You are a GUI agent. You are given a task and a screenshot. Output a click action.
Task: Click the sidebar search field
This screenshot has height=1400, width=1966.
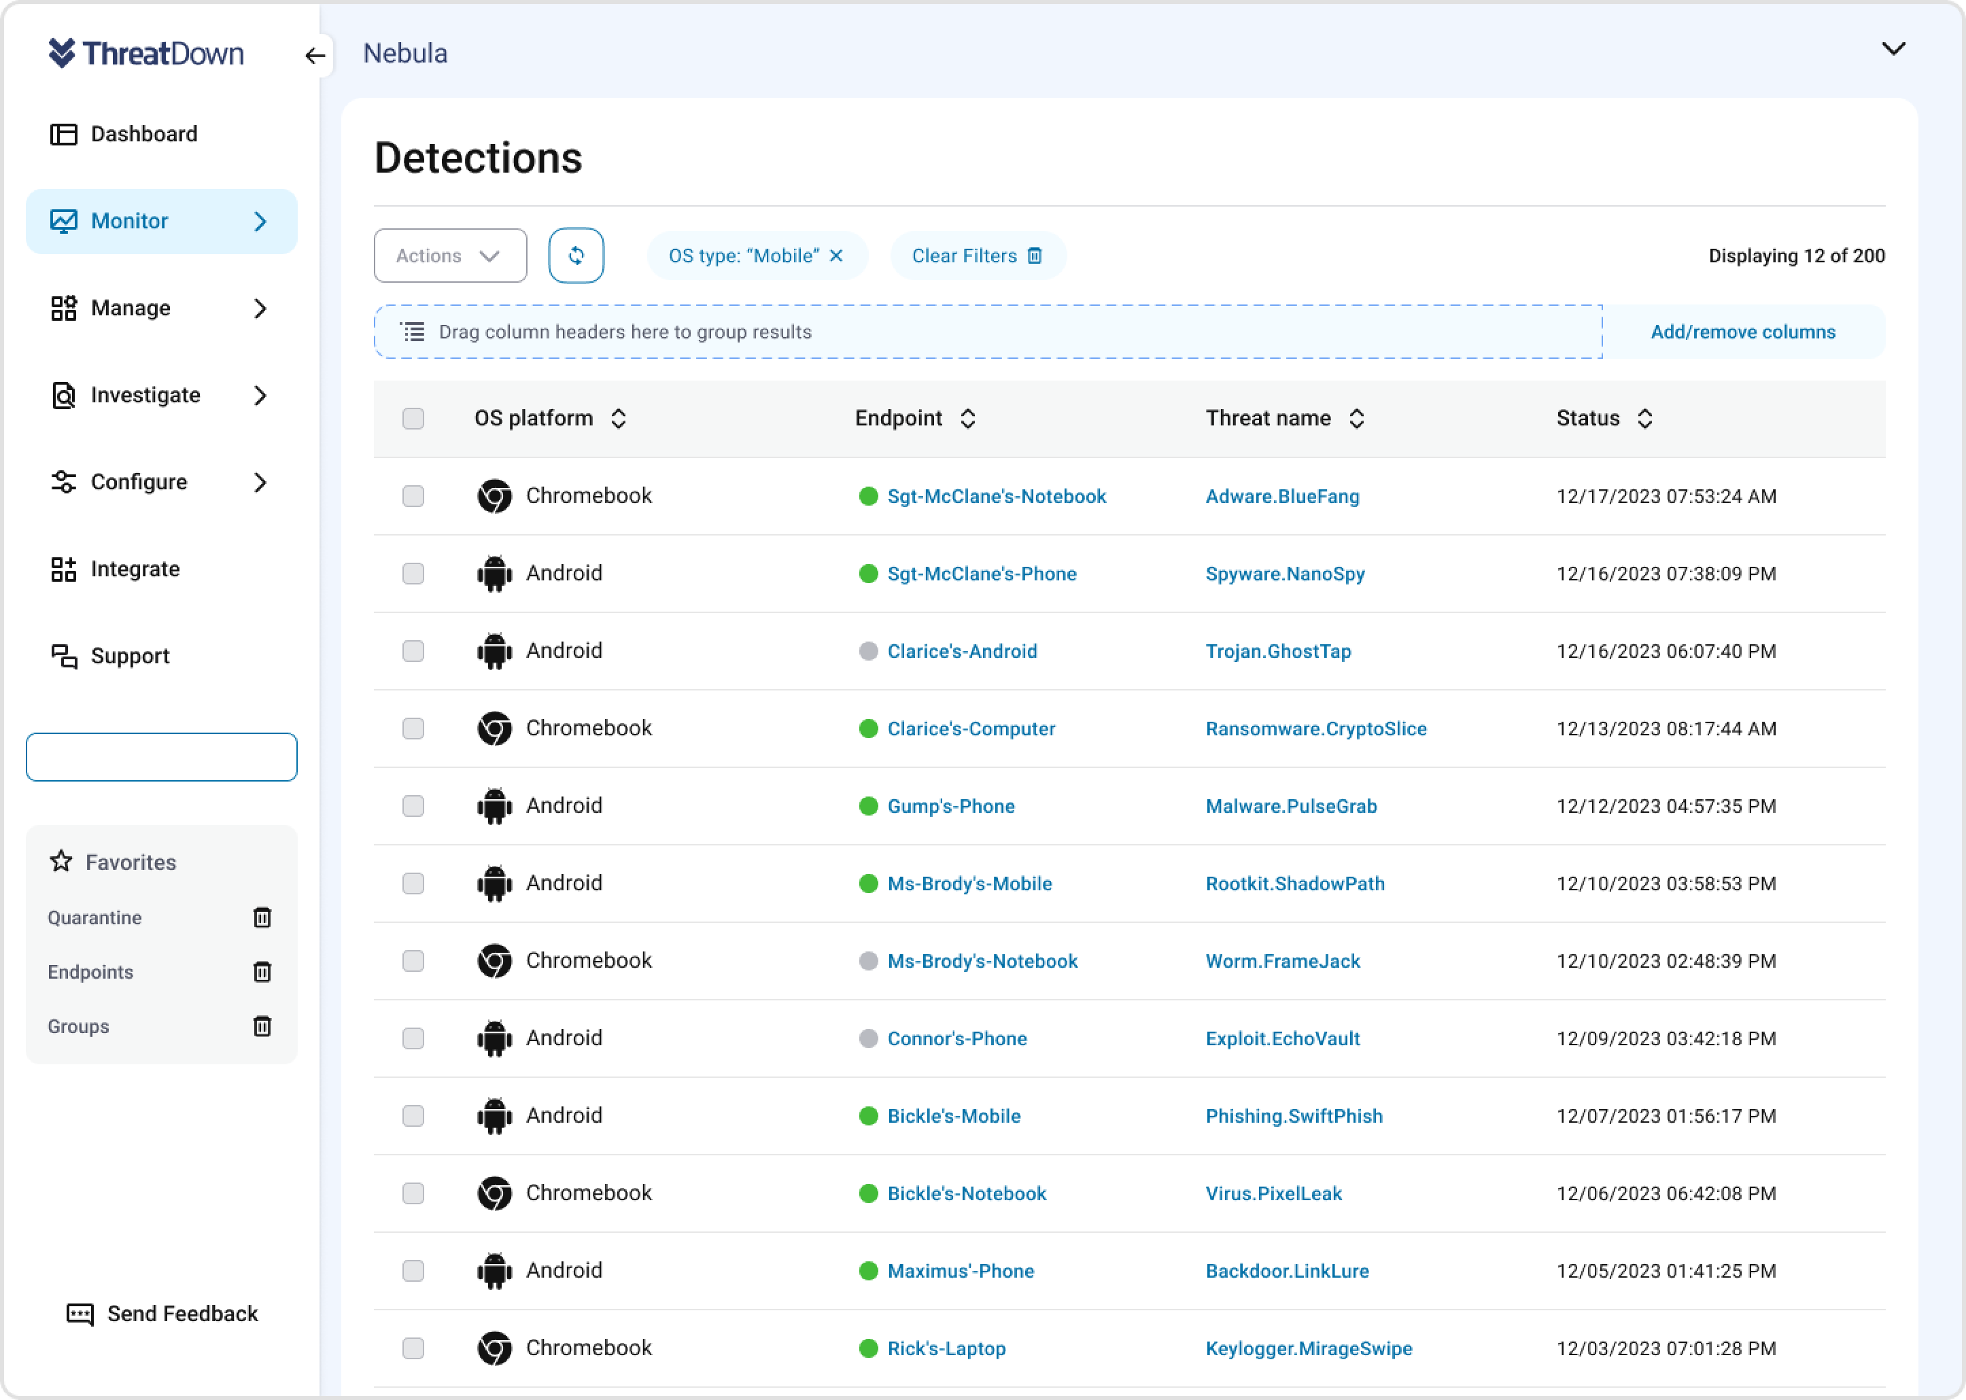click(160, 756)
